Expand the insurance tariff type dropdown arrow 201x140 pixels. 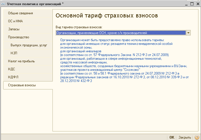pos(188,33)
